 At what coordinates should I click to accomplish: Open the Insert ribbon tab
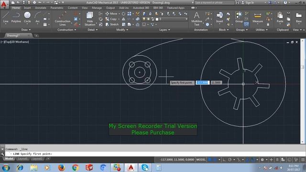click(x=27, y=8)
